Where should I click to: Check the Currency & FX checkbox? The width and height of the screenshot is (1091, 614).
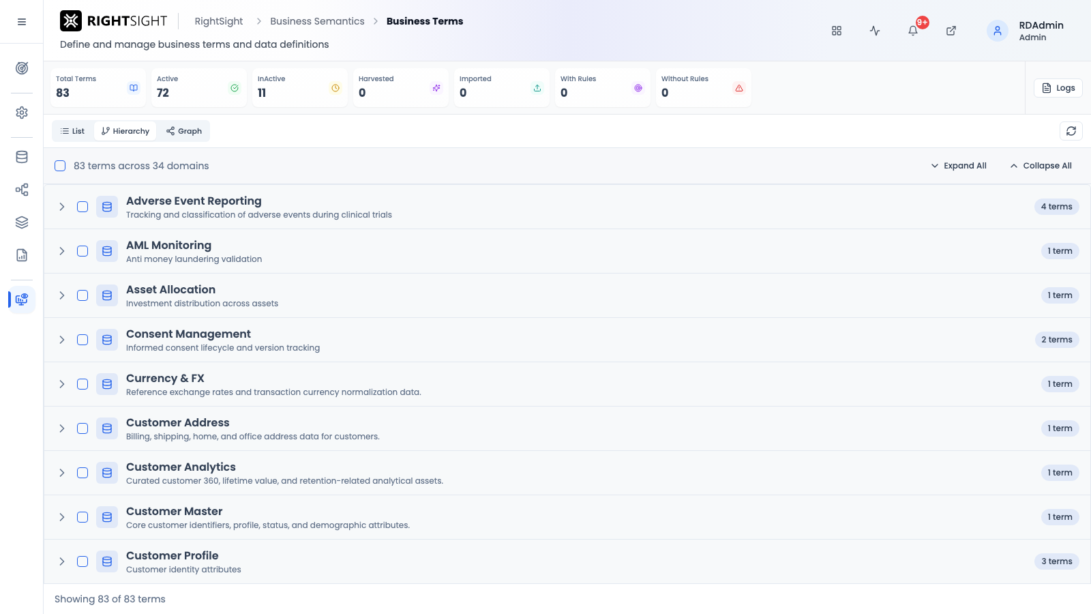83,384
